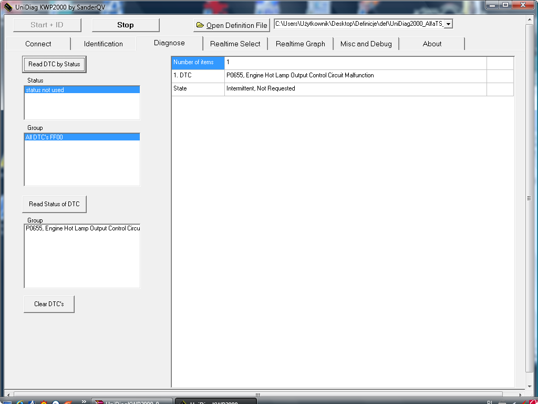The image size is (538, 404).
Task: Minimize the UniDiag window
Action: pos(492,5)
